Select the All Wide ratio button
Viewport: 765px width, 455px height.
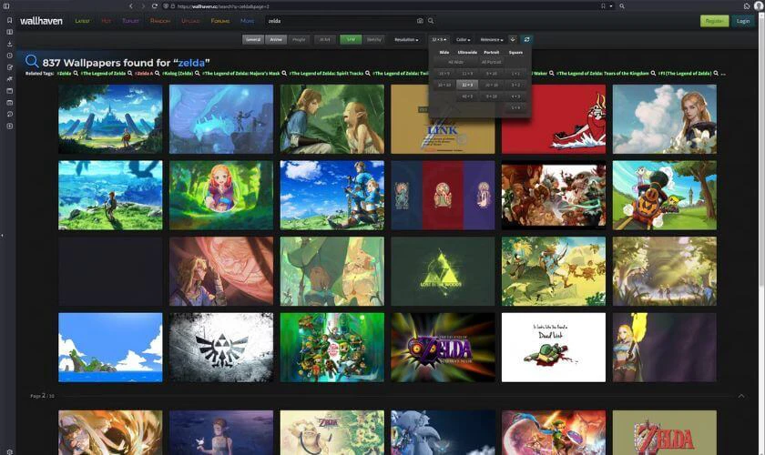[x=455, y=62]
